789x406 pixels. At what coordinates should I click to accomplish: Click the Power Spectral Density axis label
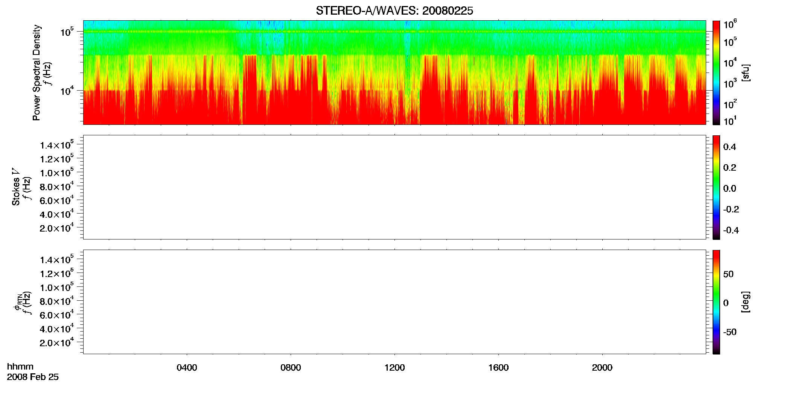37,73
